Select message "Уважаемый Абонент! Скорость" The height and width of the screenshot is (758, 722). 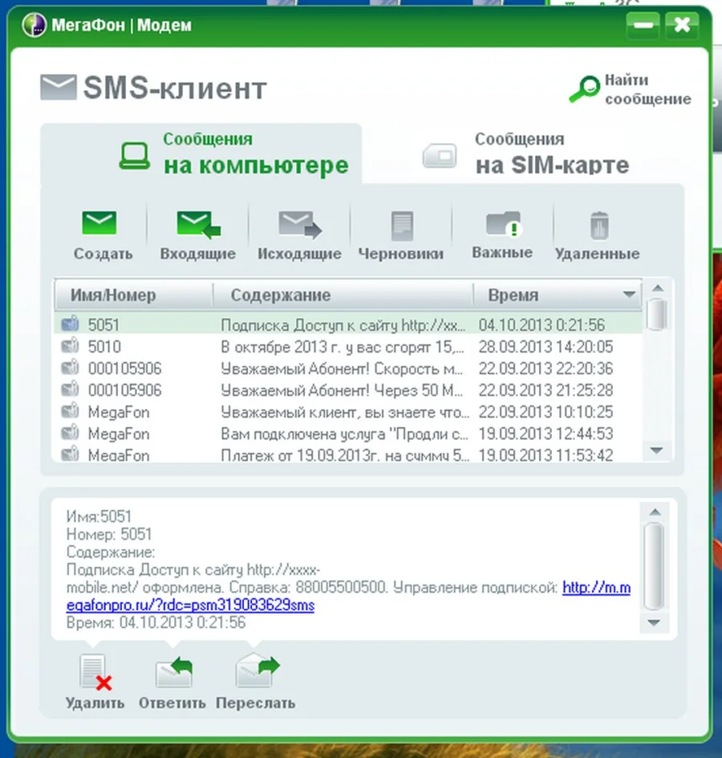click(x=348, y=369)
